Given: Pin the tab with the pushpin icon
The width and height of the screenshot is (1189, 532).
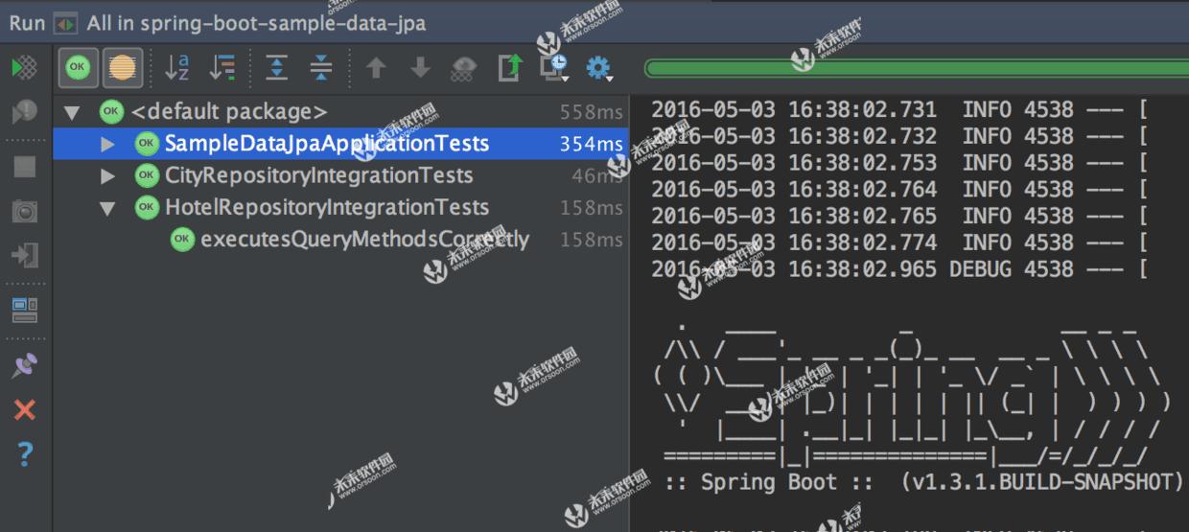Looking at the screenshot, I should click(x=25, y=365).
